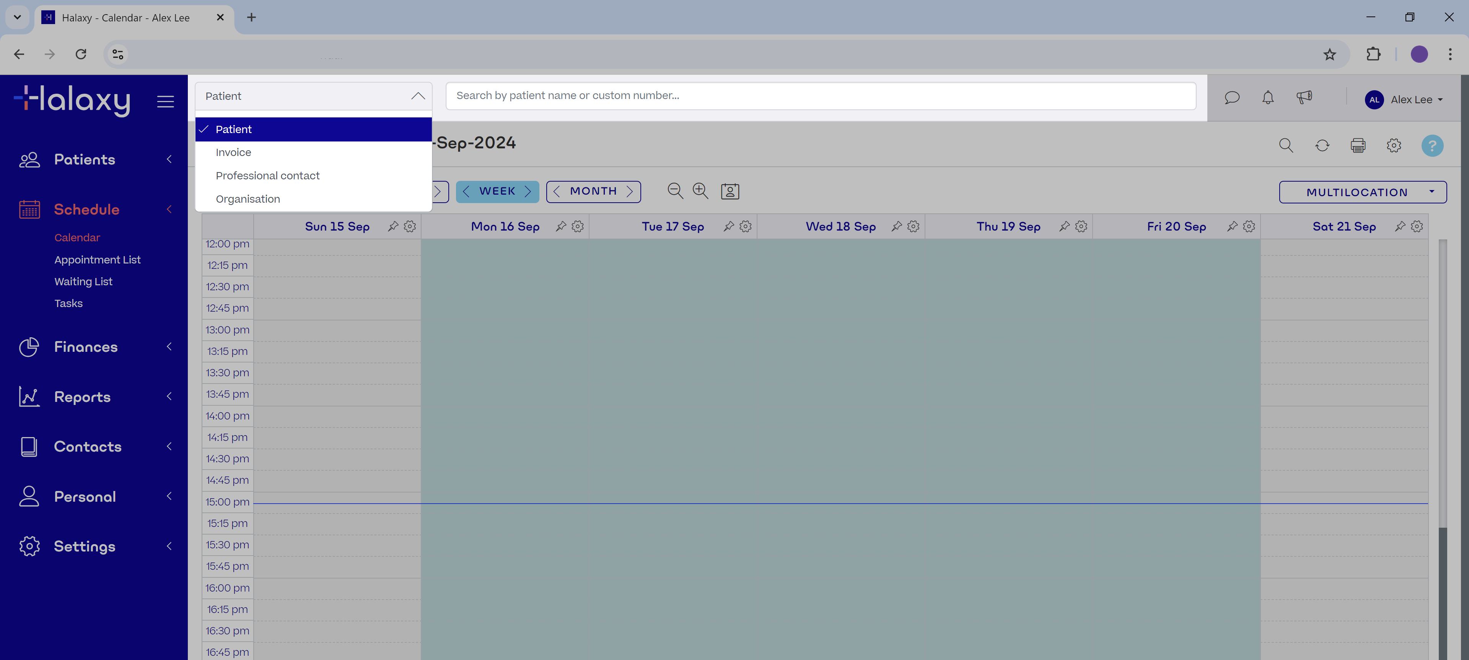This screenshot has width=1469, height=660.
Task: Click the calendar zoom in magnifier icon
Action: pos(700,191)
